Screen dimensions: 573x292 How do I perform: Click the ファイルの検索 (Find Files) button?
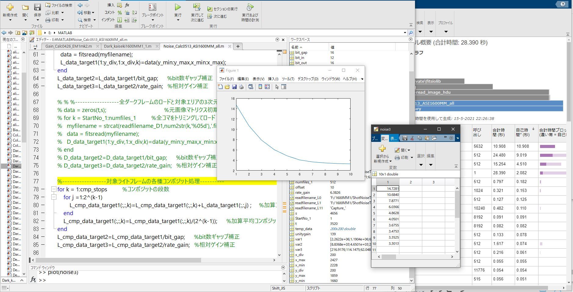pos(59,5)
